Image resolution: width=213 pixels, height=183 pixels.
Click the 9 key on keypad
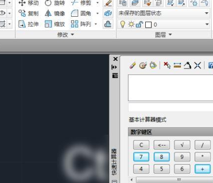[x=182, y=157]
